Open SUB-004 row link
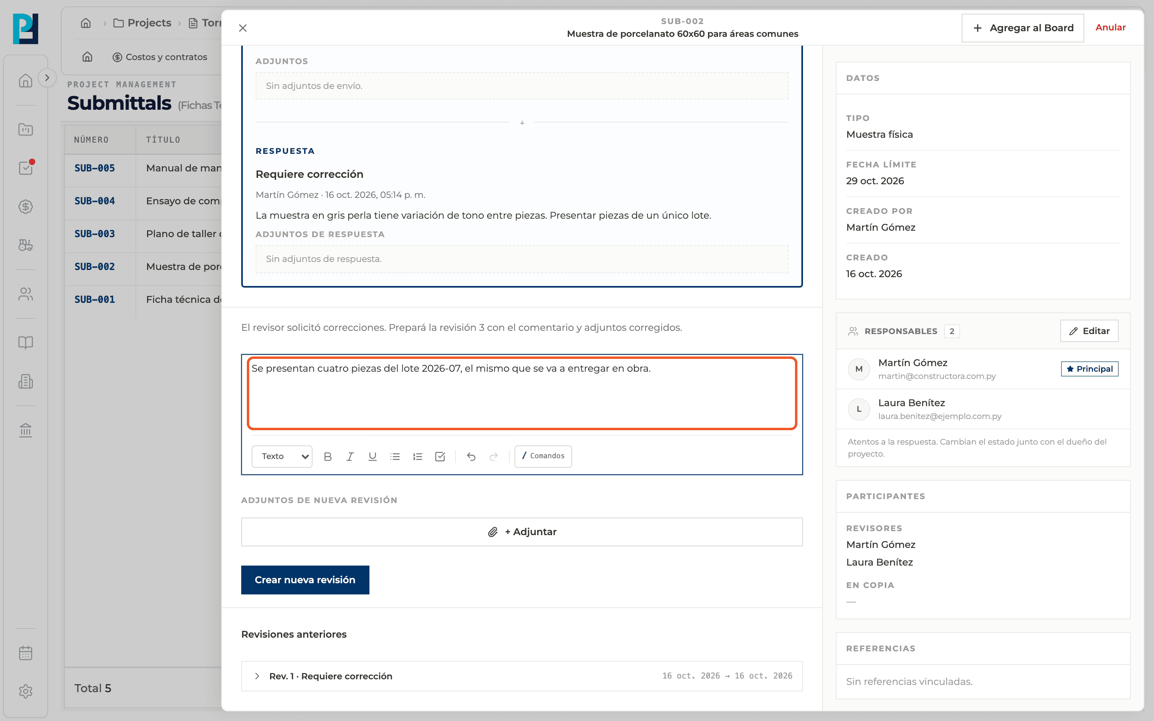Viewport: 1154px width, 721px height. tap(95, 201)
